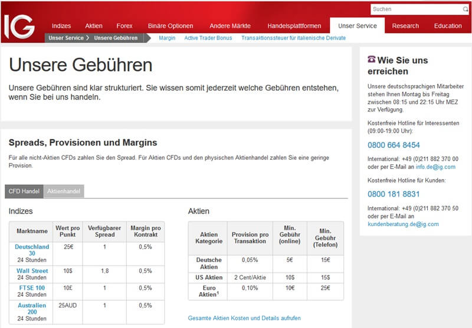472x328 pixels.
Task: Click the US Aktien row label
Action: pos(209,277)
